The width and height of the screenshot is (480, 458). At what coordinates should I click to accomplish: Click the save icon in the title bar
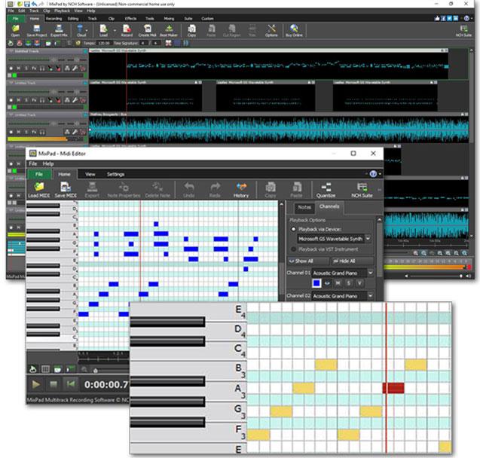pyautogui.click(x=27, y=4)
